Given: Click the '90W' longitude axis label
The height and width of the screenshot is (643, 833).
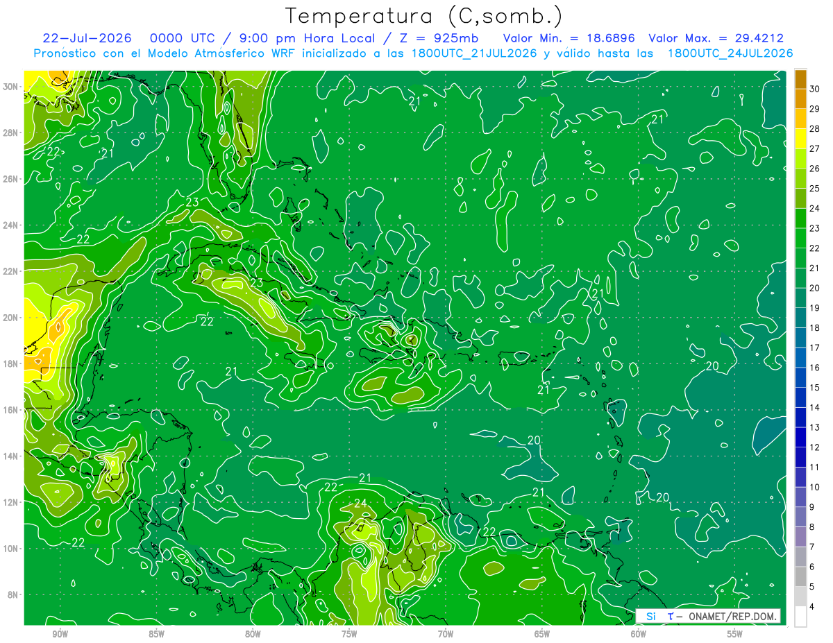Looking at the screenshot, I should 60,634.
